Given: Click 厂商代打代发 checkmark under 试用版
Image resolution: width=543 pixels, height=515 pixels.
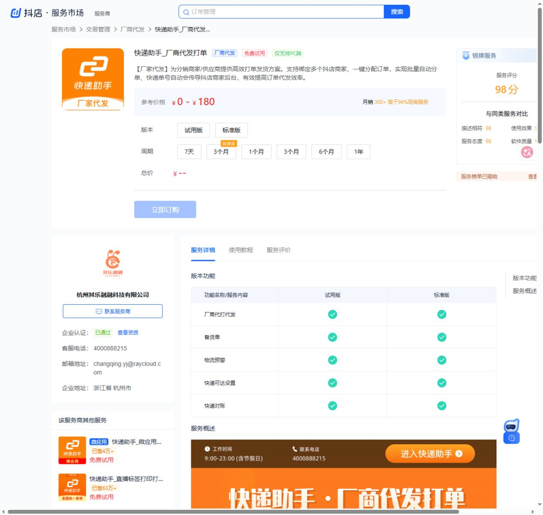Looking at the screenshot, I should [333, 315].
